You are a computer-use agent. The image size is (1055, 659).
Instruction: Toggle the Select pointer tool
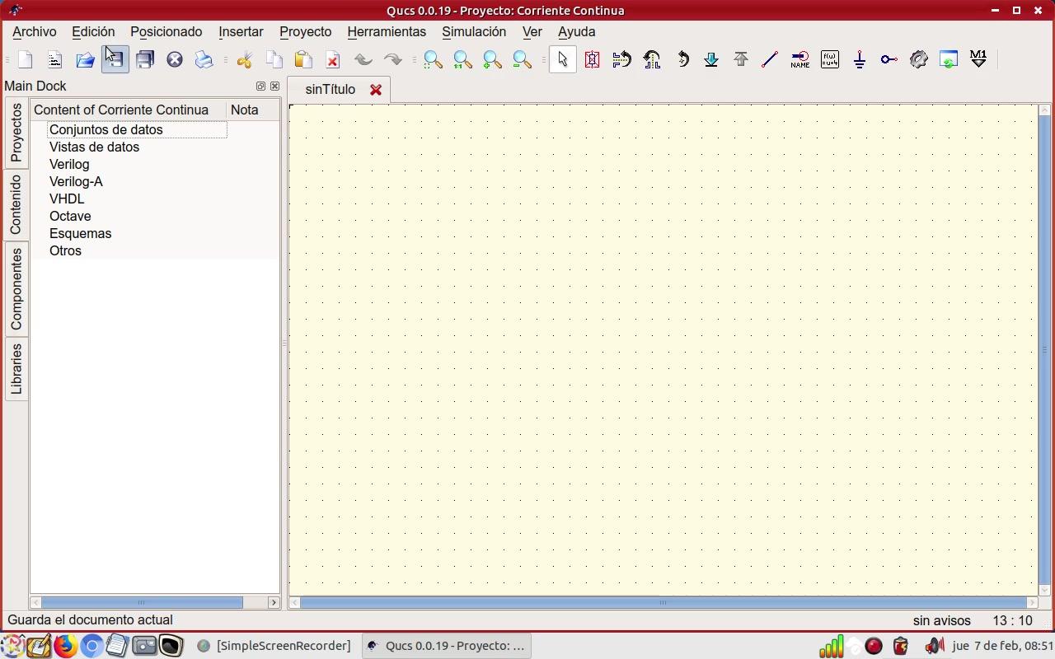tap(562, 59)
